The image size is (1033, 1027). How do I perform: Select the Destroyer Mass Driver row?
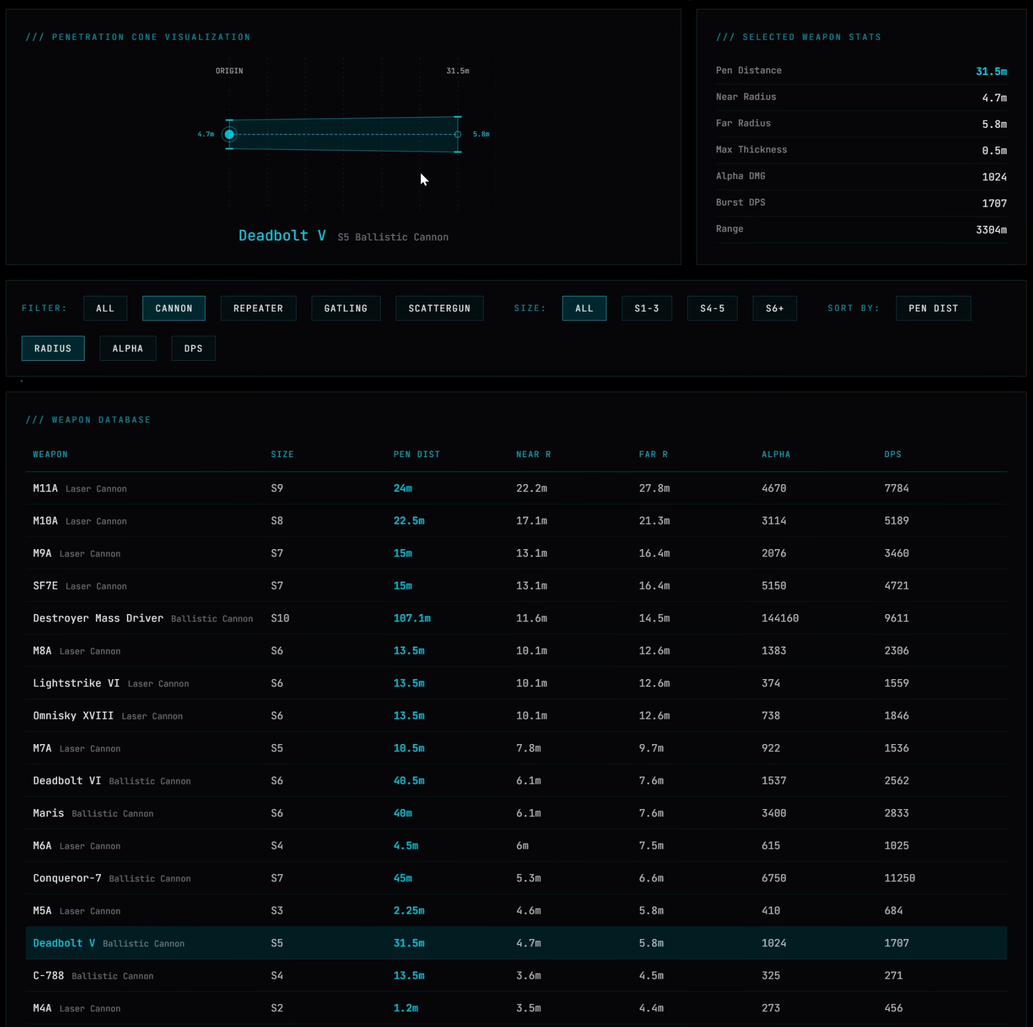pyautogui.click(x=516, y=618)
